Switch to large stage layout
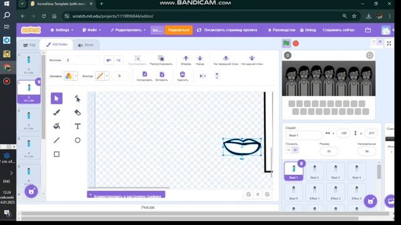This screenshot has width=401, height=225. (x=380, y=42)
